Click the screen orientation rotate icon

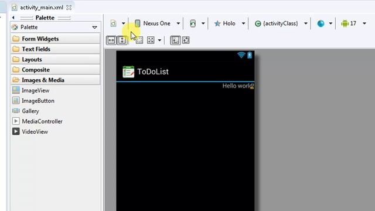(193, 23)
